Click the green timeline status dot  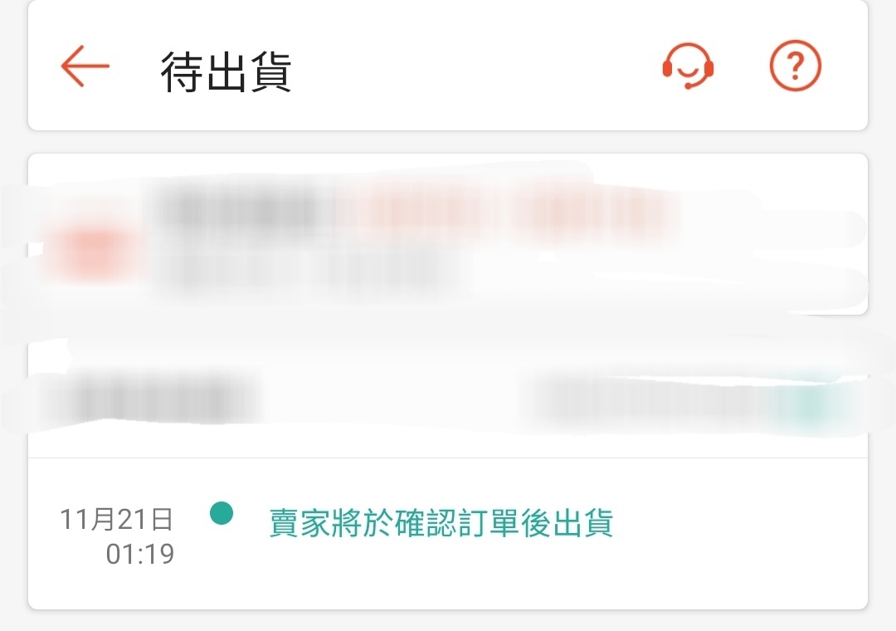(x=222, y=513)
